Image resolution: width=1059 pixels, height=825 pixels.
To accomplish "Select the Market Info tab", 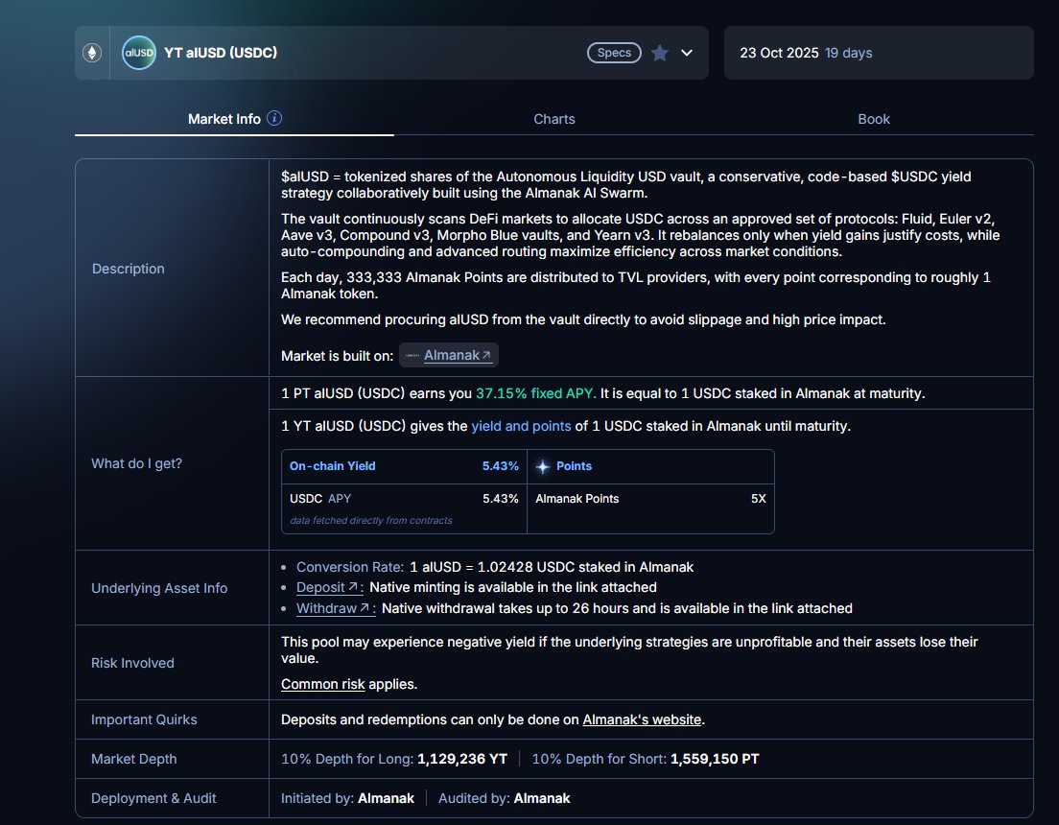I will click(x=224, y=119).
